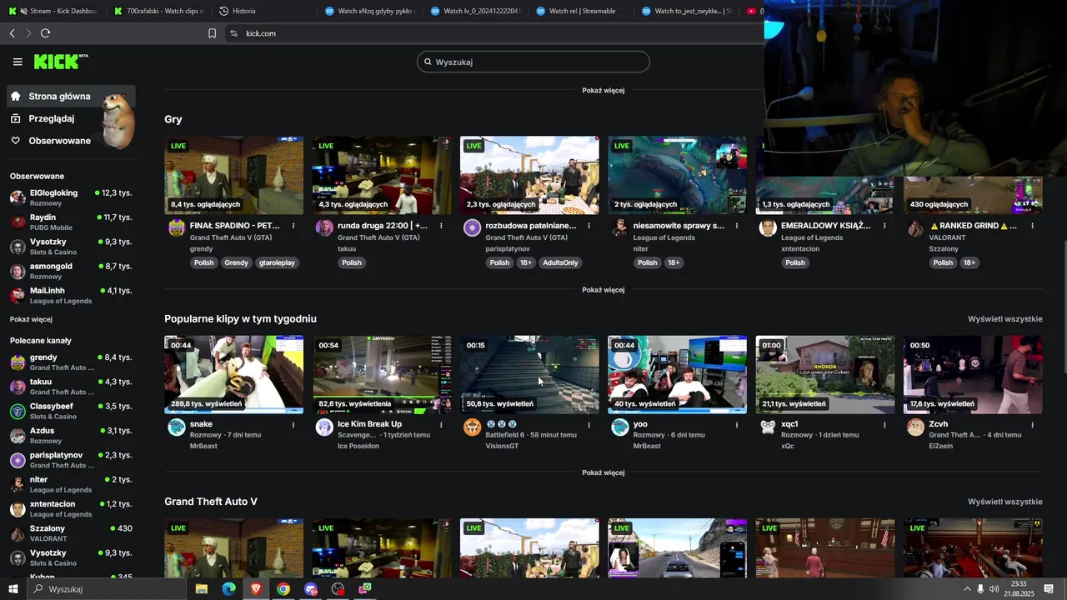Open options menu for Ice Kim Break Up clip

point(441,425)
